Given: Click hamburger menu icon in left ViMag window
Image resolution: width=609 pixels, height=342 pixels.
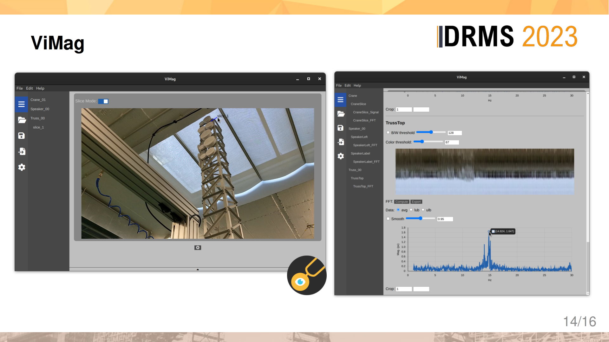Looking at the screenshot, I should tap(21, 104).
